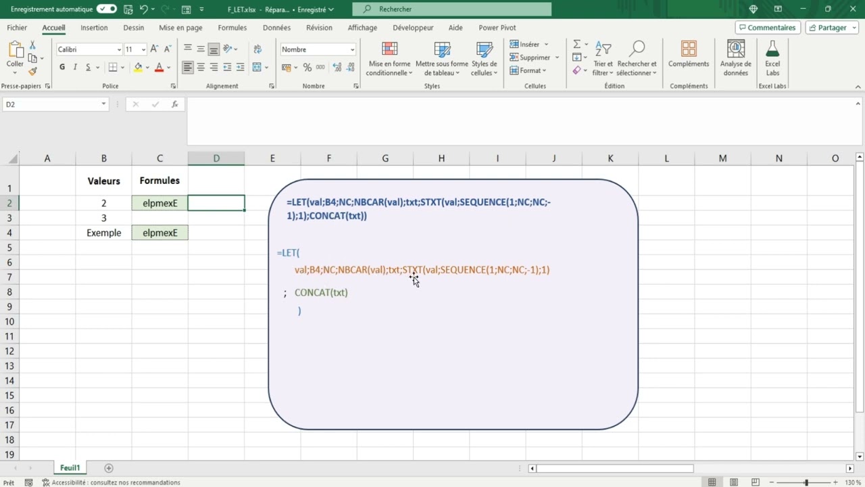
Task: Switch to the Insertion tab
Action: [94, 28]
